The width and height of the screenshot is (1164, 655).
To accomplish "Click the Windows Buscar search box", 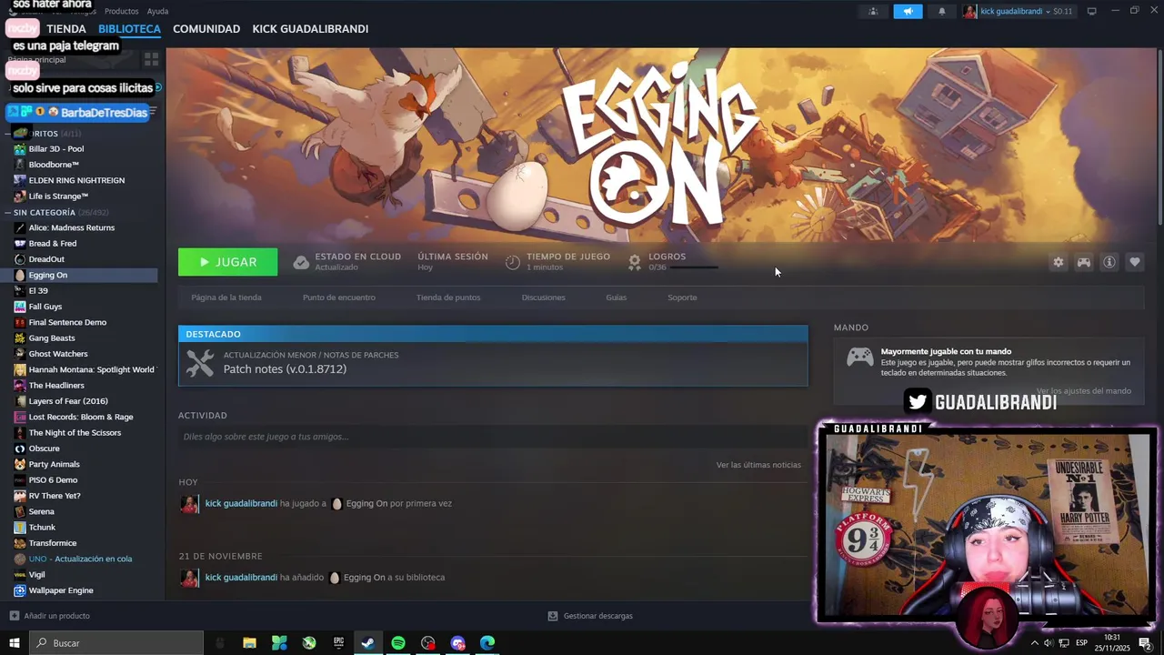I will pyautogui.click(x=116, y=643).
